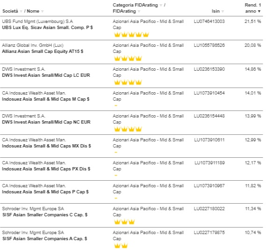Open Indosuez Asia Small & Mid Caps PX Dis
267x250 pixels.
pyautogui.click(x=46, y=169)
